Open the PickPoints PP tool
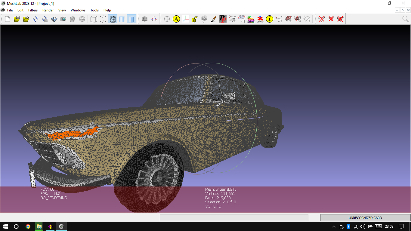 (223, 19)
